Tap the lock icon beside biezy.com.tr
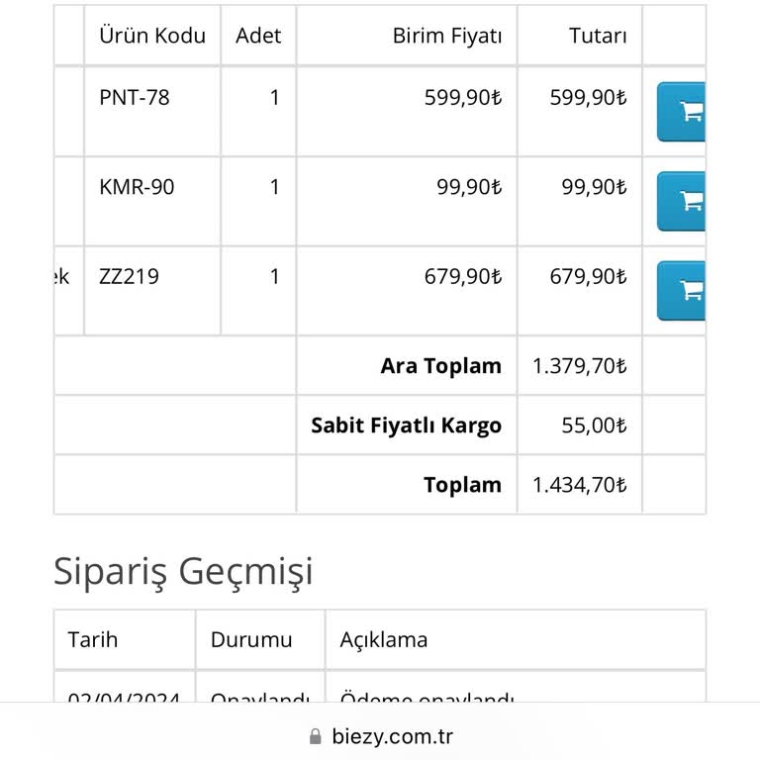 pyautogui.click(x=315, y=736)
